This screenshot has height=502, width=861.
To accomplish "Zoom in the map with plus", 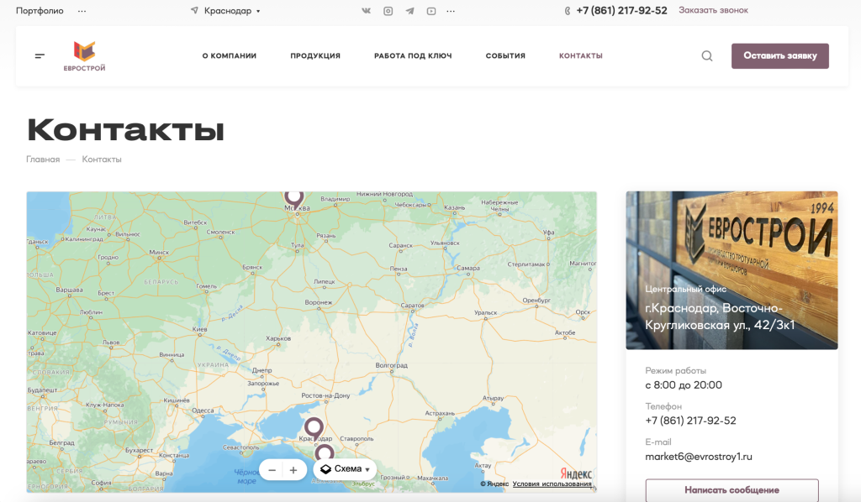I will pyautogui.click(x=293, y=470).
